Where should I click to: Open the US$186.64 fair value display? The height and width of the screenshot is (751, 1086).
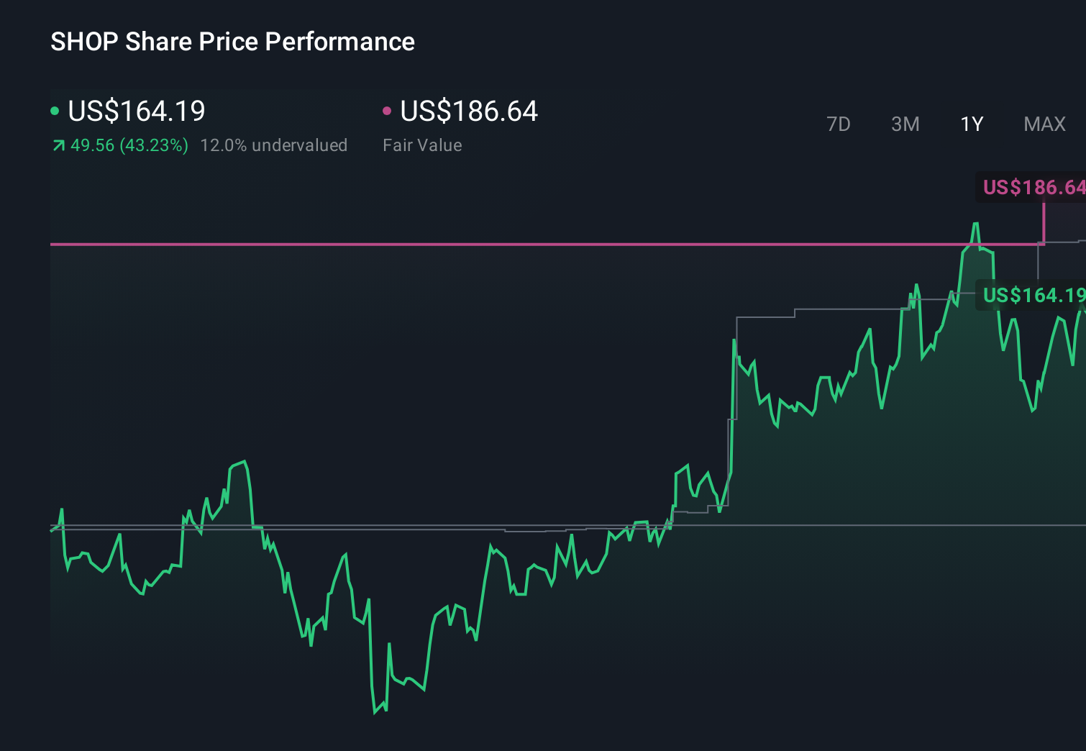pos(468,111)
